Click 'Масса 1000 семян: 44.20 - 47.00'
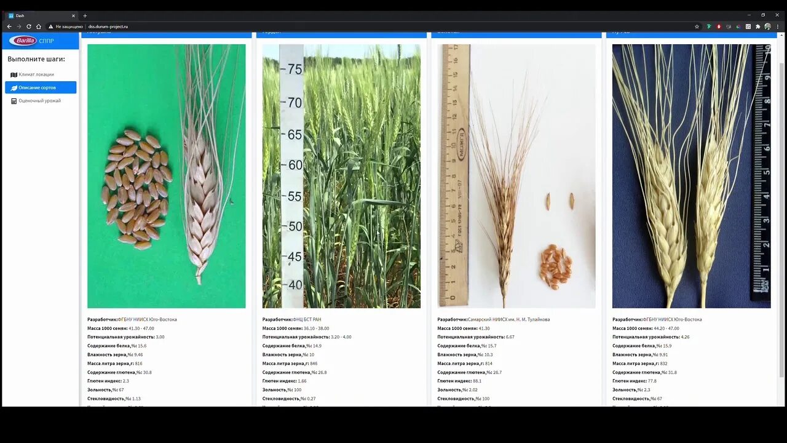 point(646,329)
